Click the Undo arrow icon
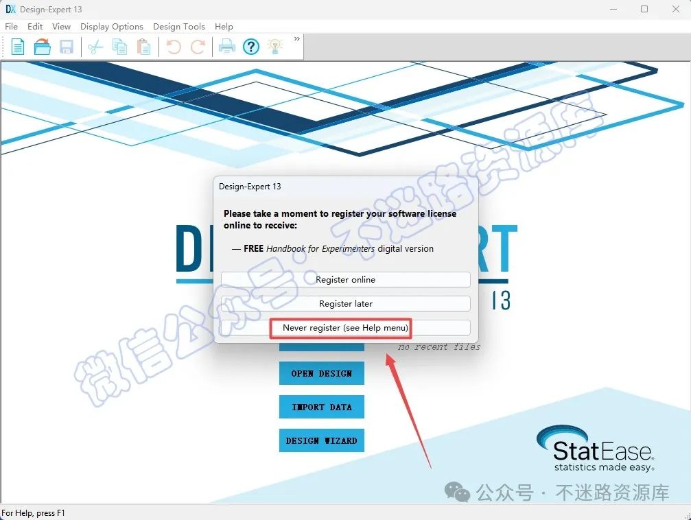The width and height of the screenshot is (691, 520). pyautogui.click(x=174, y=47)
